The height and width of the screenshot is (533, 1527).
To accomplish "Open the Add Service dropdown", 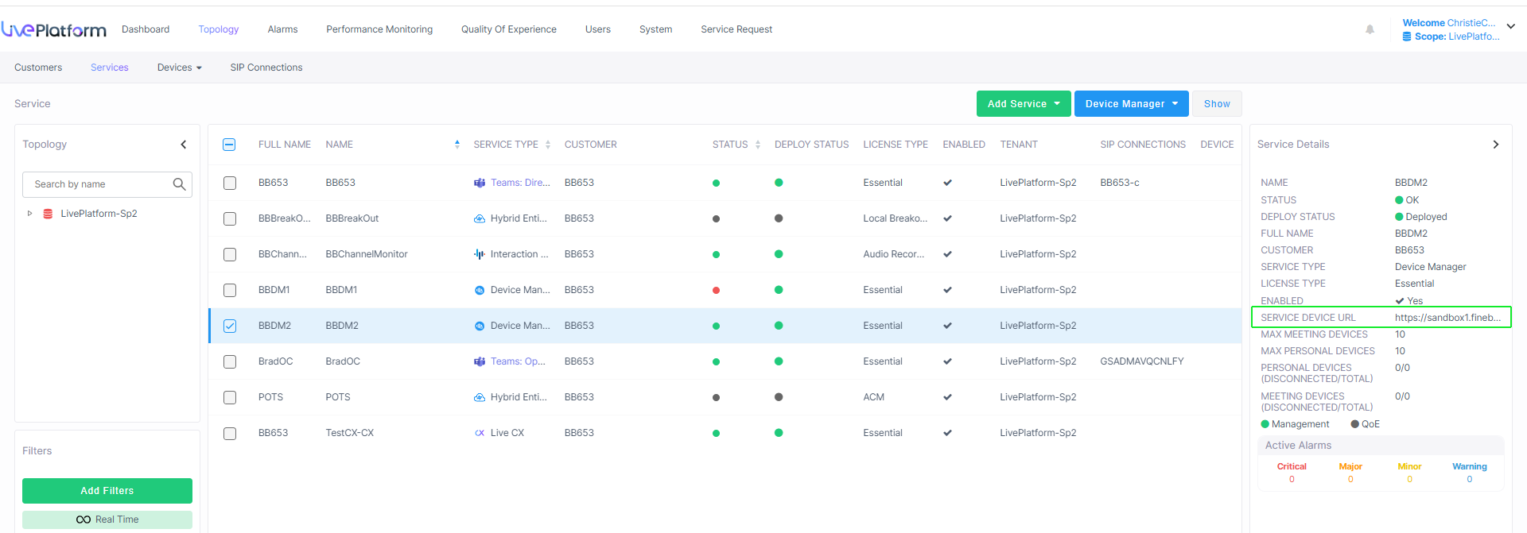I will tap(1023, 104).
